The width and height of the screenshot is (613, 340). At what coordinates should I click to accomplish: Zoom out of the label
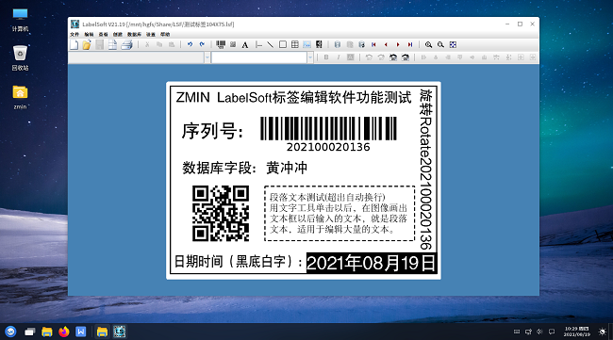(x=440, y=44)
